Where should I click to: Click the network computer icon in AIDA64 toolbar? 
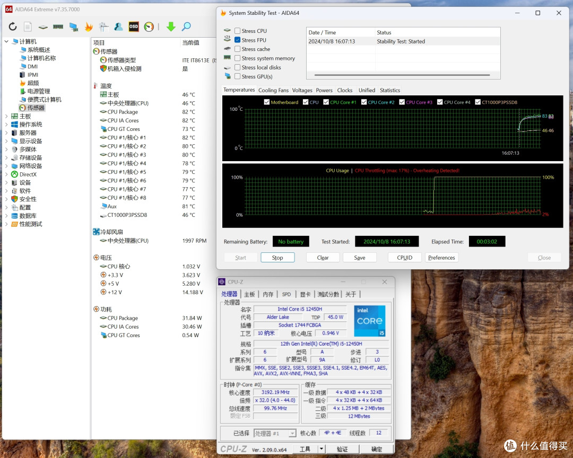pyautogui.click(x=73, y=27)
